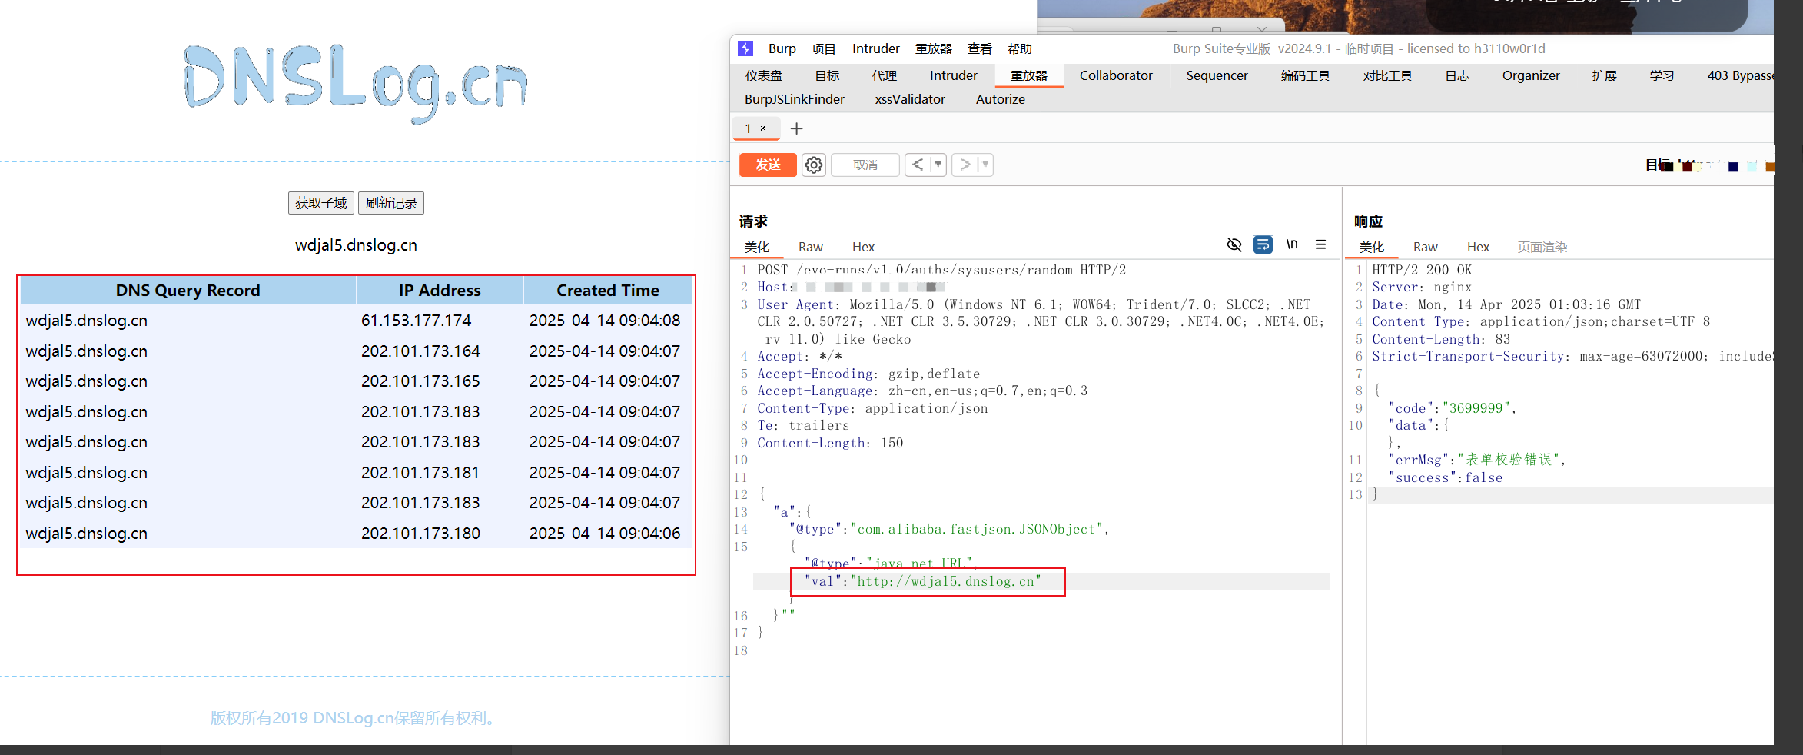Select IP address 202.101.173.180 cell
Viewport: 1803px width, 755px height.
pyautogui.click(x=440, y=534)
